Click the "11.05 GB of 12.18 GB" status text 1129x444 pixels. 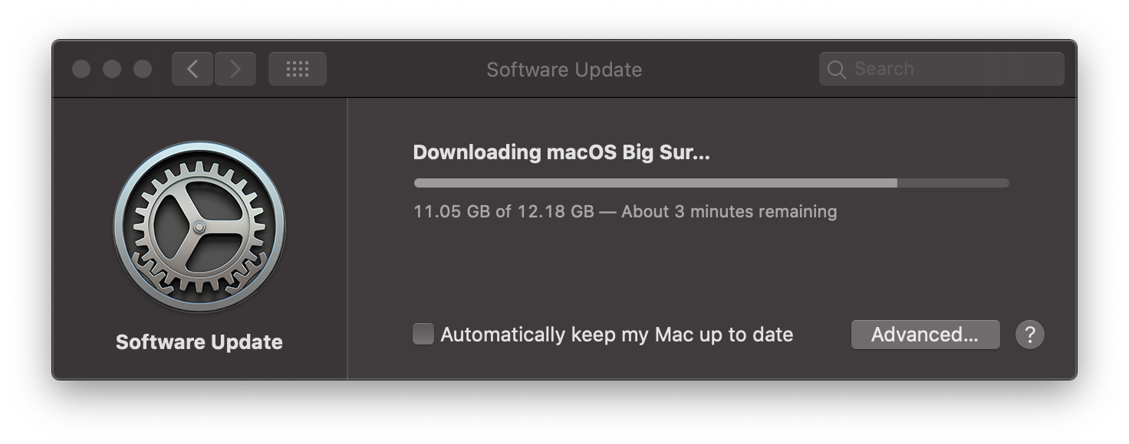(504, 211)
